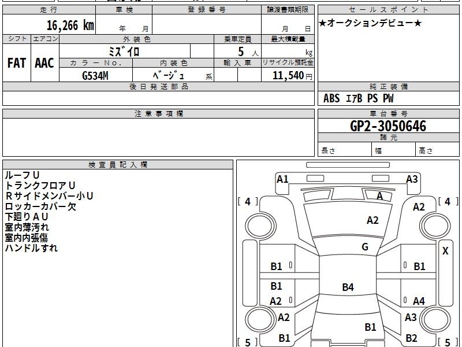Image resolution: width=462 pixels, height=347 pixels.
Task: Click the B4 mark on the roof
Action: (x=348, y=287)
